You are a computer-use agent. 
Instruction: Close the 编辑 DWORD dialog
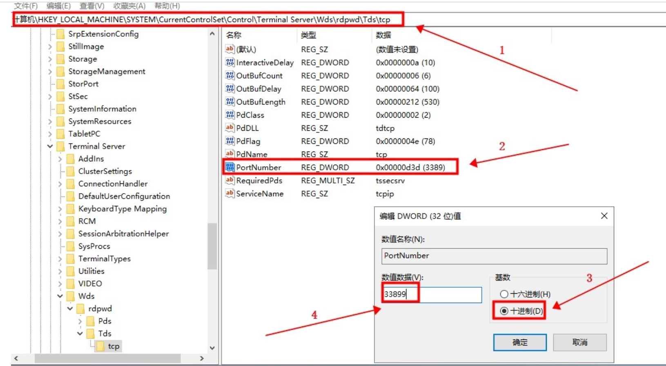(x=604, y=216)
